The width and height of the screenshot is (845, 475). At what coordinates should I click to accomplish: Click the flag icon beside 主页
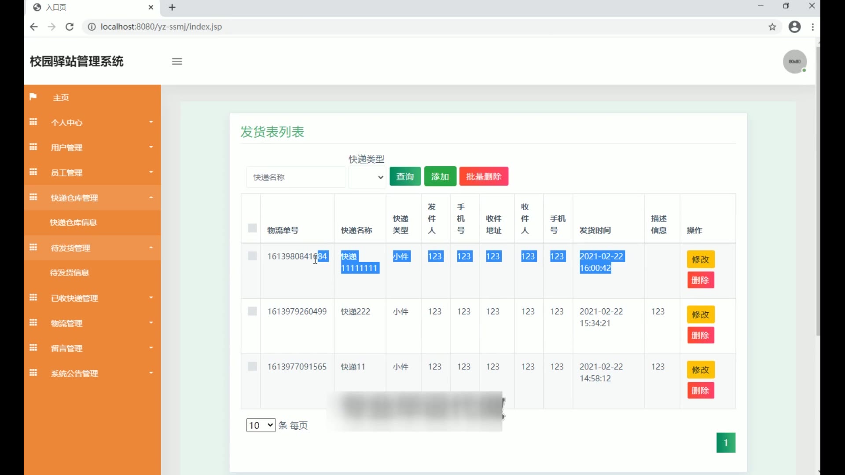(x=33, y=97)
